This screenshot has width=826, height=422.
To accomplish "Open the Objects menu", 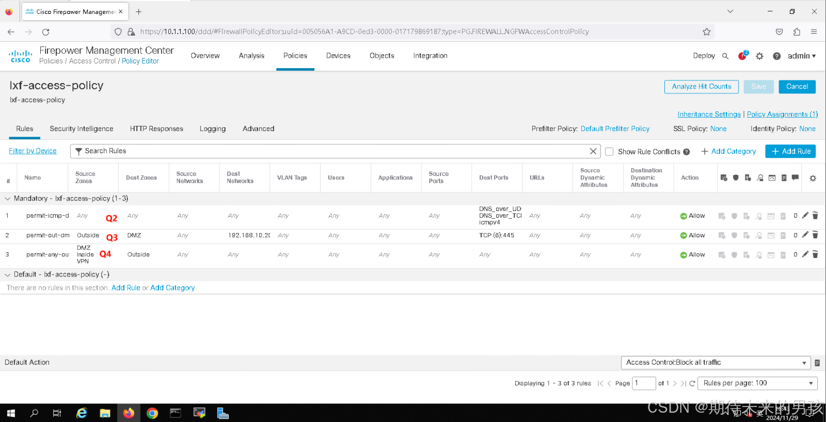I will tap(382, 56).
